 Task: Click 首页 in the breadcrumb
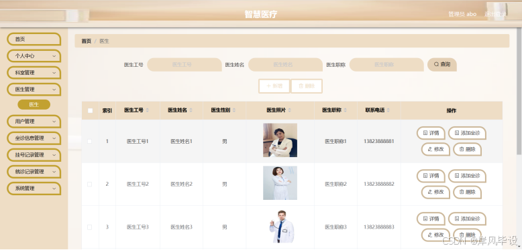[x=87, y=41]
